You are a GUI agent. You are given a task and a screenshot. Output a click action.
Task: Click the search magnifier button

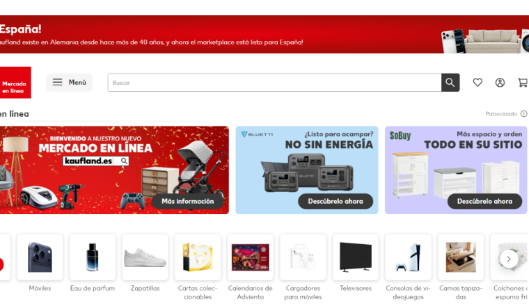point(450,83)
